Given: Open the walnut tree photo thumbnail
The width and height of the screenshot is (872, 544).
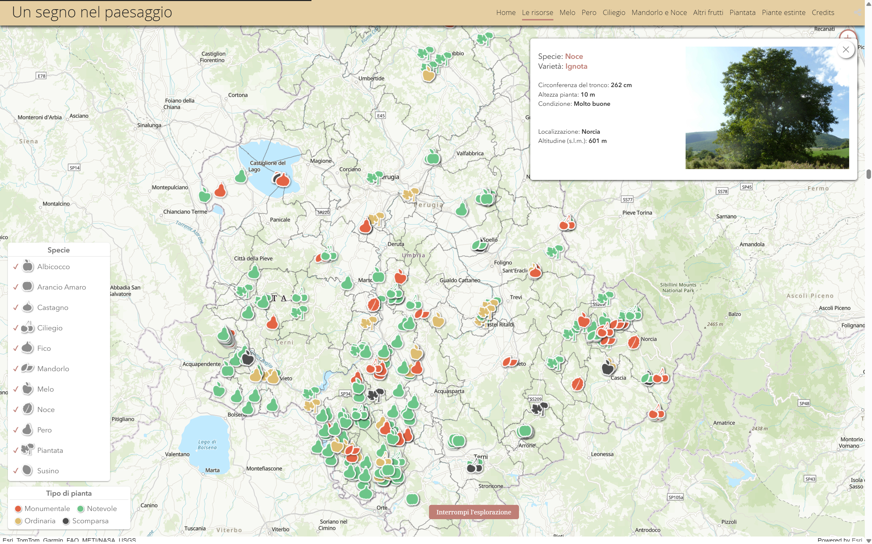Looking at the screenshot, I should coord(767,108).
